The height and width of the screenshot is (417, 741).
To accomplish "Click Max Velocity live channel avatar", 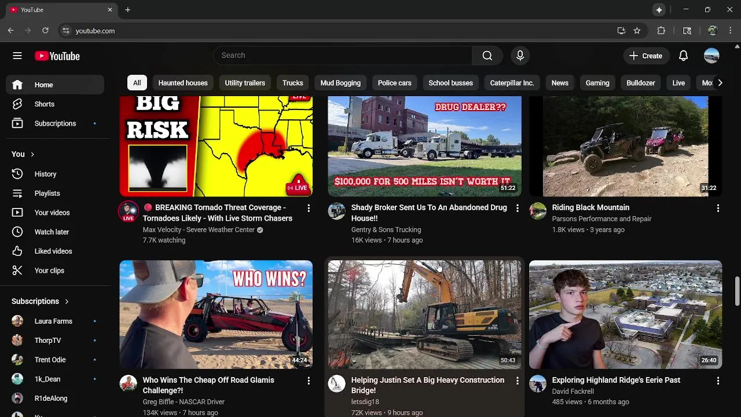I will coord(128,211).
